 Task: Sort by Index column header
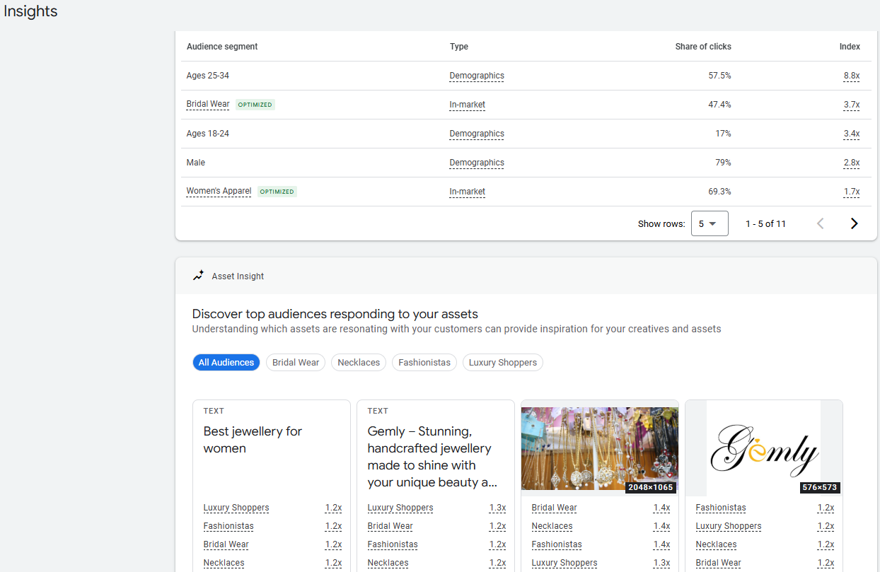[x=850, y=47]
